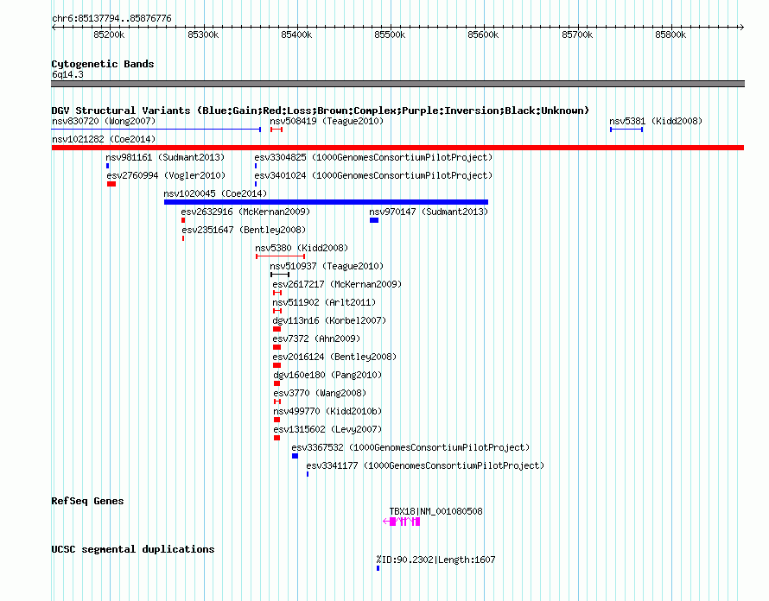Click the nsv830720 (Wong2007) variant label

click(104, 121)
